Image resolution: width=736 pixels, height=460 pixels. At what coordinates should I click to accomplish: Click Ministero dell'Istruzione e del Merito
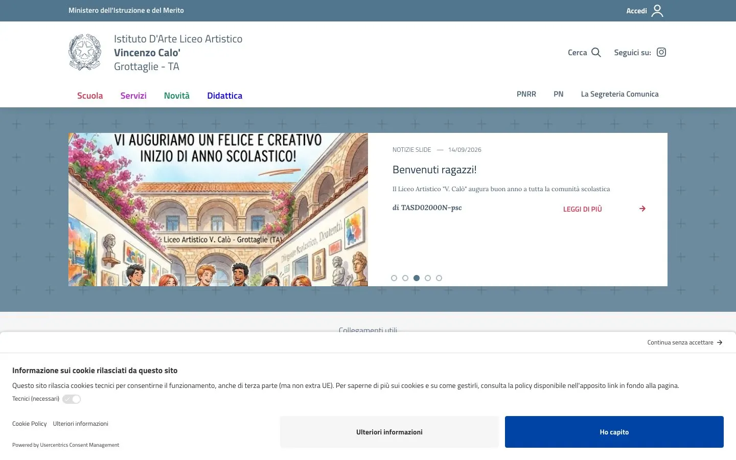(x=126, y=10)
